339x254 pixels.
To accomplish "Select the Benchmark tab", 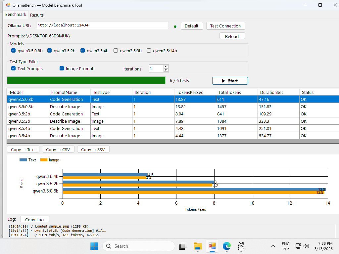I will coord(16,14).
